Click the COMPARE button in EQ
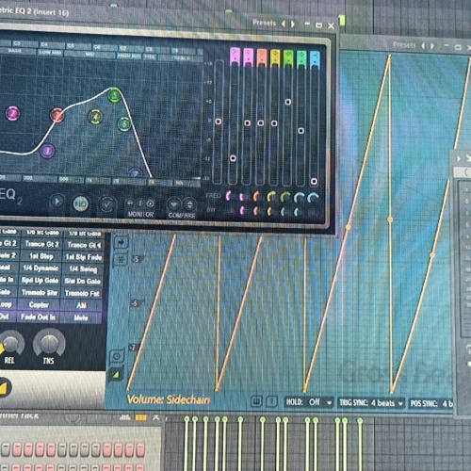Screen dimensions: 471x471 click(x=181, y=207)
